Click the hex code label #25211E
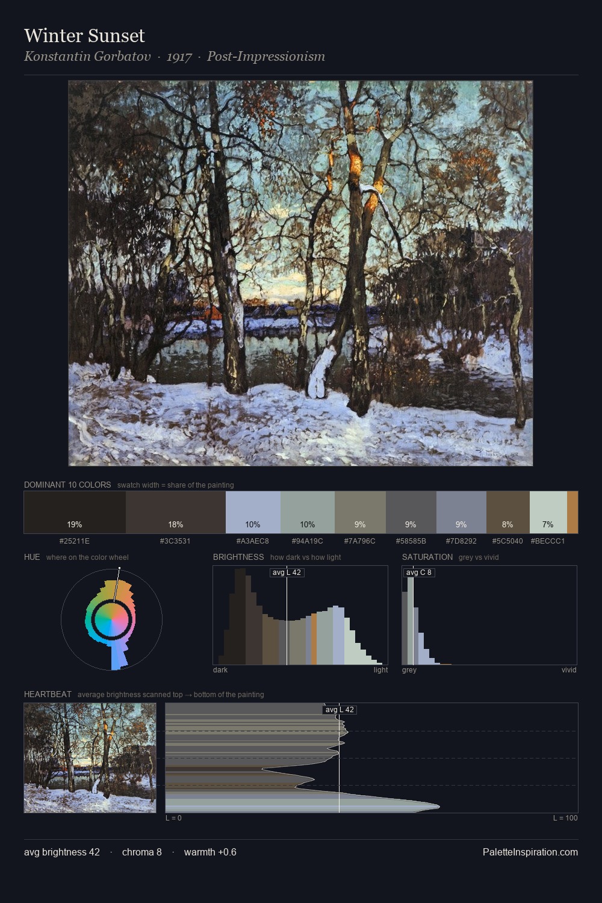Screen dimensions: 602x903 [75, 541]
